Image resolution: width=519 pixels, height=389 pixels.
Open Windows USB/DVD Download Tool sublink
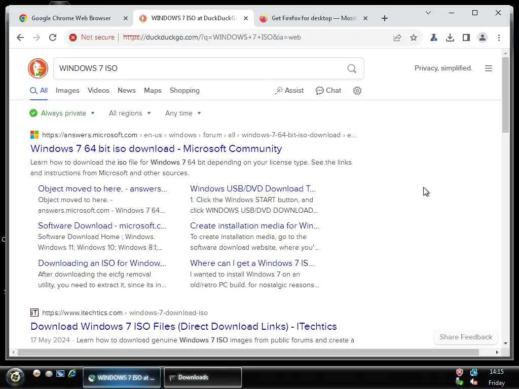click(x=253, y=188)
